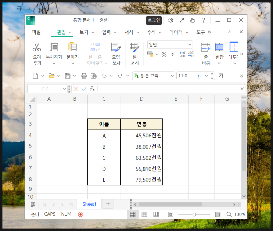Click the horizontal scrollbar thumb

pos(170,205)
